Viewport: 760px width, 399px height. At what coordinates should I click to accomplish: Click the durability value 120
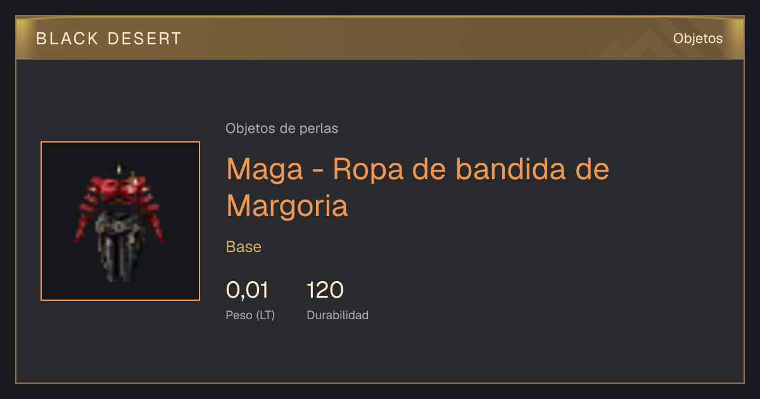pos(325,290)
